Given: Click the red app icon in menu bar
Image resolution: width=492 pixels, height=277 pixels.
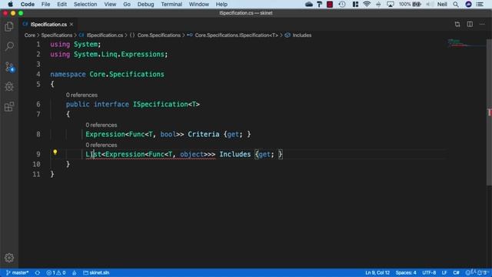Looking at the screenshot, I should point(330,4).
